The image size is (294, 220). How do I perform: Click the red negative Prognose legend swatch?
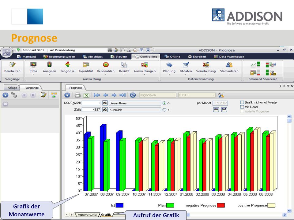[221, 205]
